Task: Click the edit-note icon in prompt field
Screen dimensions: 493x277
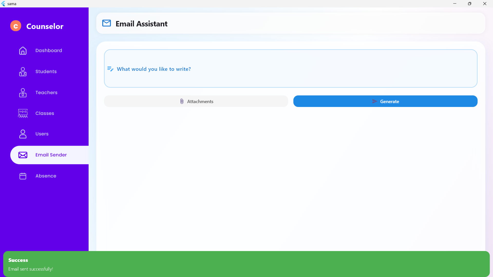Action: pos(110,69)
